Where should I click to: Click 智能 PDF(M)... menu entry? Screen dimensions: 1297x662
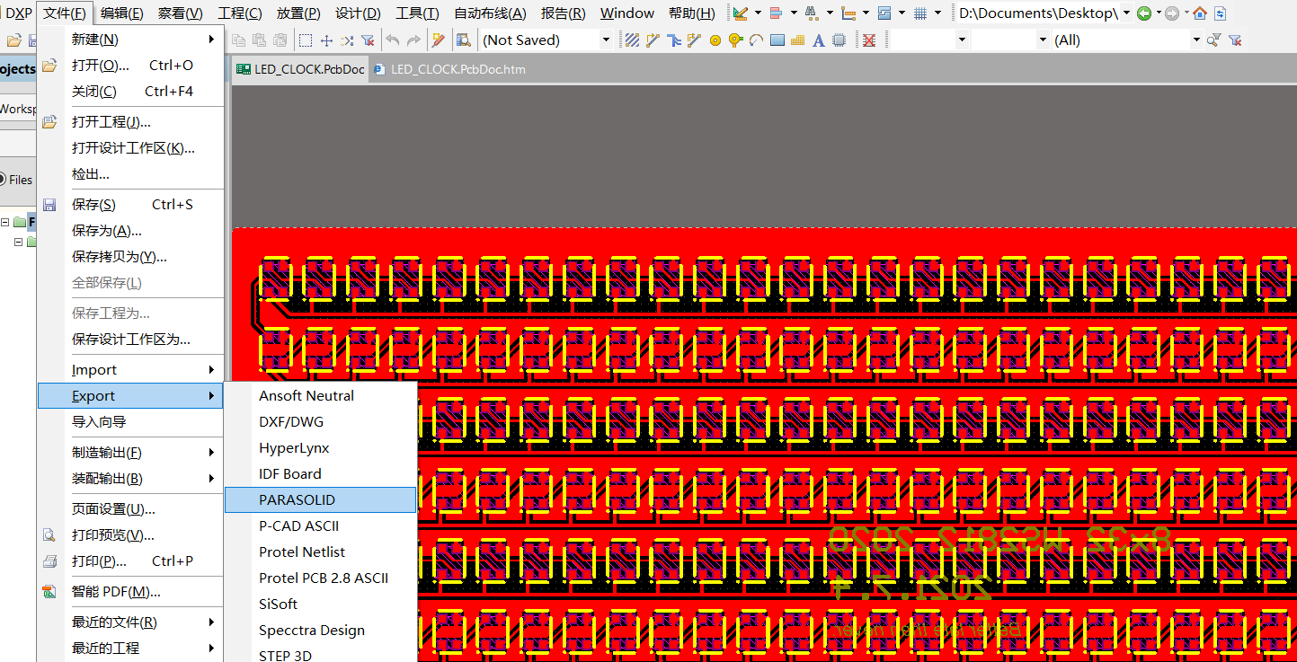click(x=130, y=592)
